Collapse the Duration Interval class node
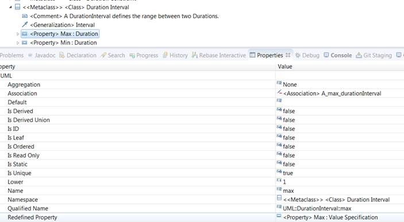The image size is (404, 222). point(10,7)
